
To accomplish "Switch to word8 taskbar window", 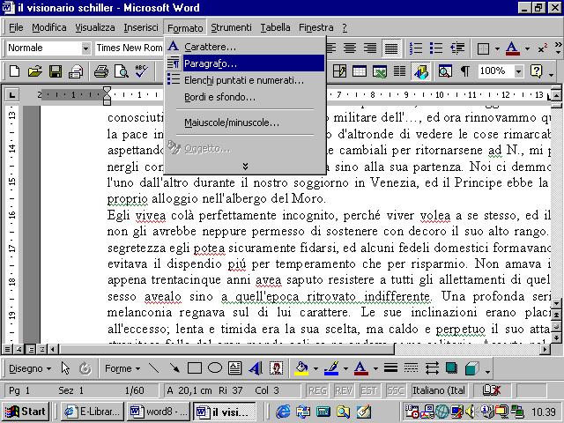I will (x=156, y=412).
